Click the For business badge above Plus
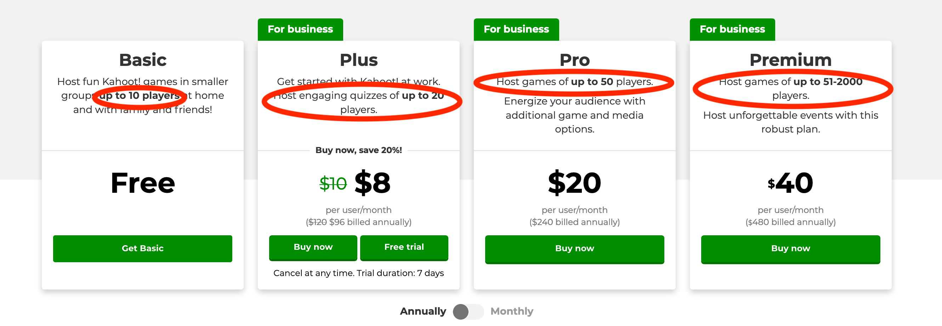This screenshot has width=942, height=326. pos(300,29)
